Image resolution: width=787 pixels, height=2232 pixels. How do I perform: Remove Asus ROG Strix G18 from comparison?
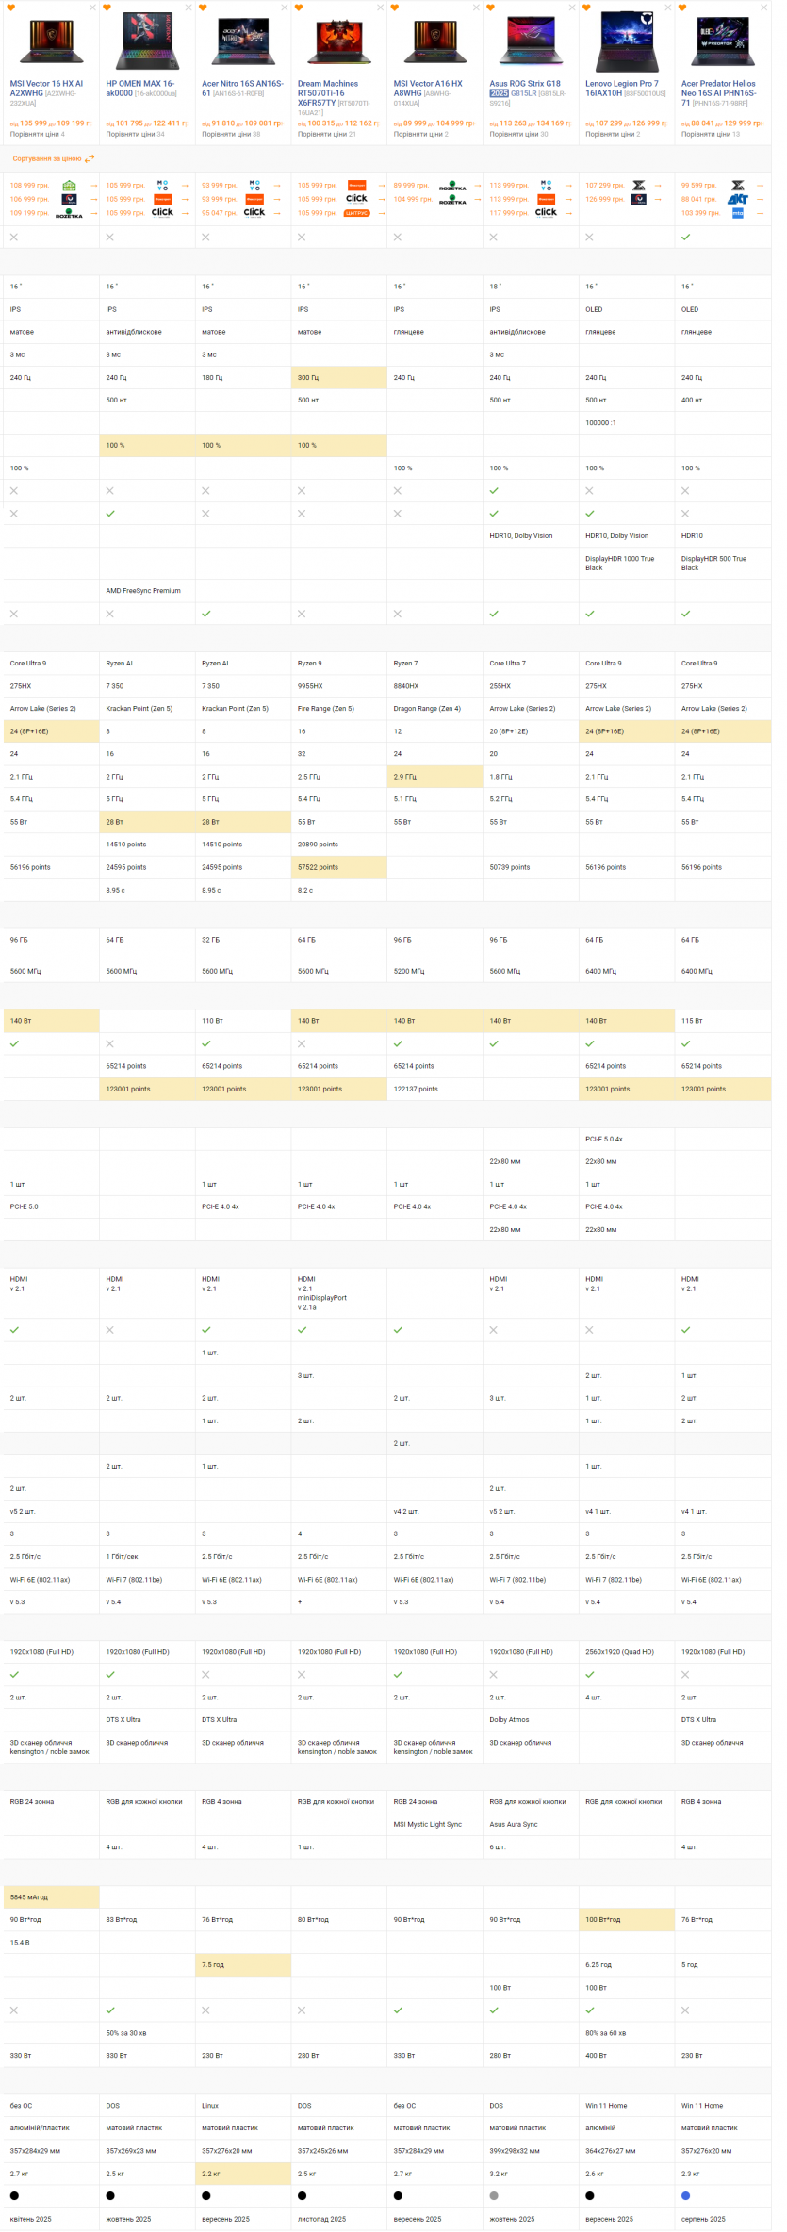pyautogui.click(x=572, y=8)
